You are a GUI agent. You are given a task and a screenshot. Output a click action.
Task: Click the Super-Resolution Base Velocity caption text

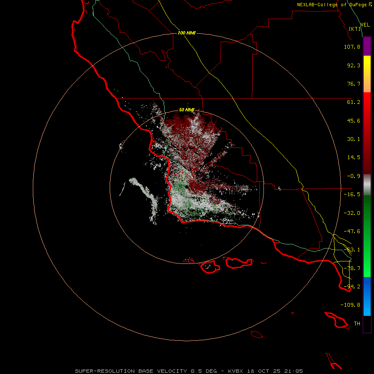(x=189, y=371)
